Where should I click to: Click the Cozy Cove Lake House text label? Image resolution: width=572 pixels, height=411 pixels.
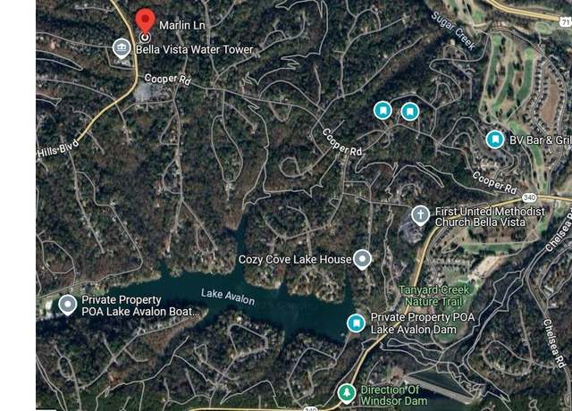[x=295, y=259]
